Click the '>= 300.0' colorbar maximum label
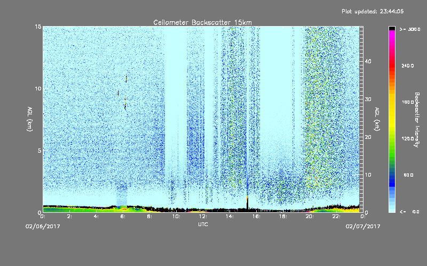This screenshot has height=266, width=427. pyautogui.click(x=410, y=29)
